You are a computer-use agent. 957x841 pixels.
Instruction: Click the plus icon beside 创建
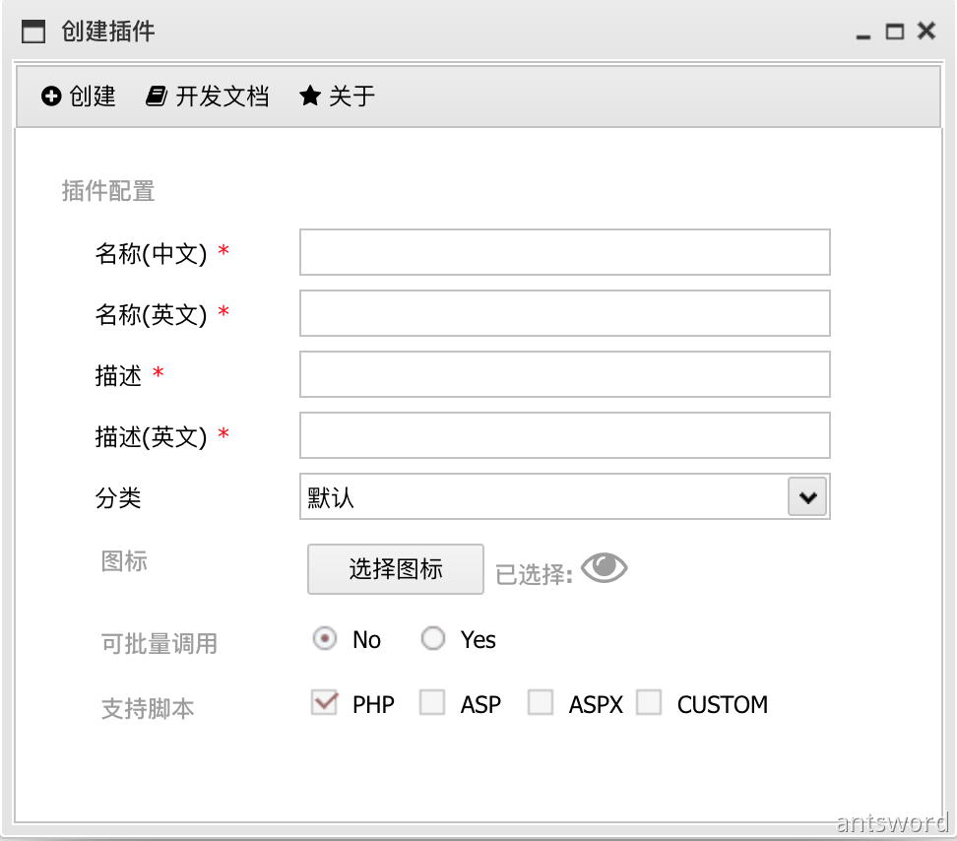click(x=51, y=97)
